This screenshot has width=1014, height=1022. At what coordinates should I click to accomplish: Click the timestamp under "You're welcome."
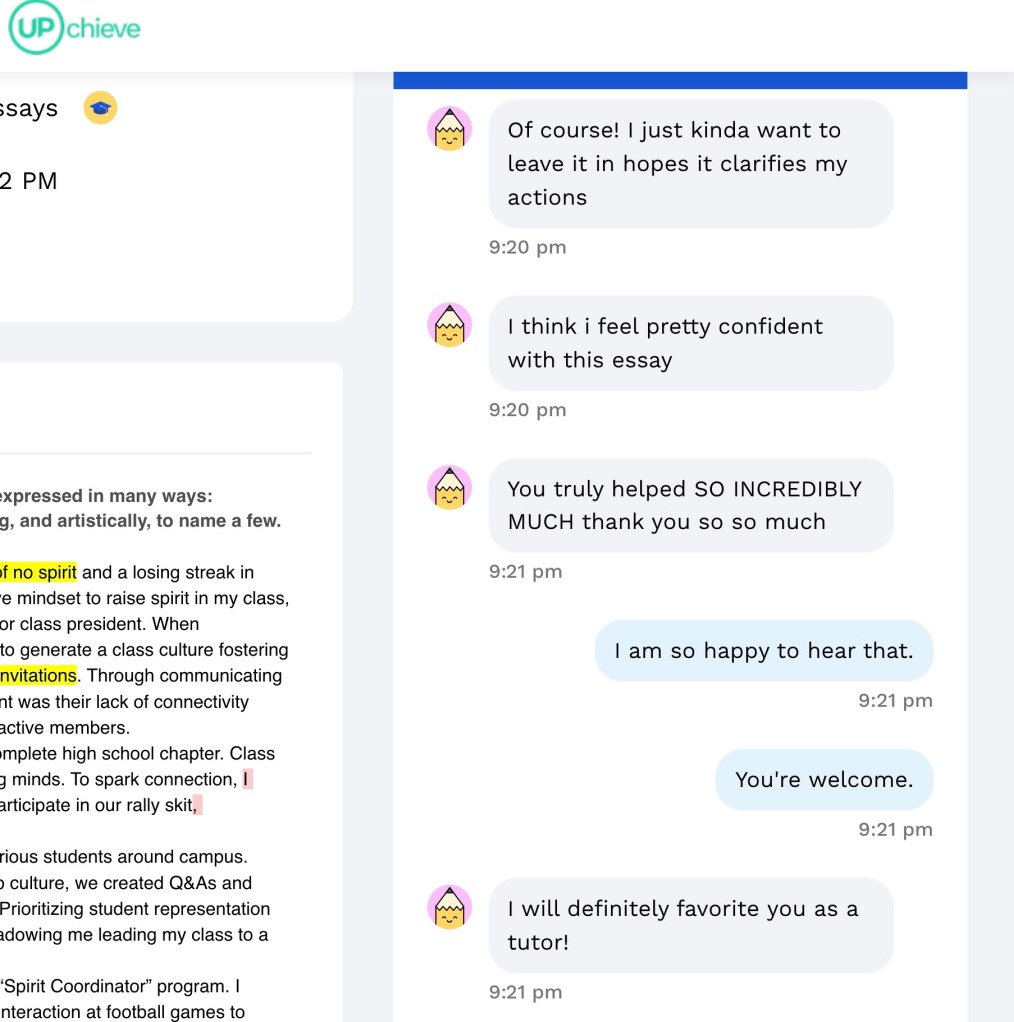coord(895,830)
